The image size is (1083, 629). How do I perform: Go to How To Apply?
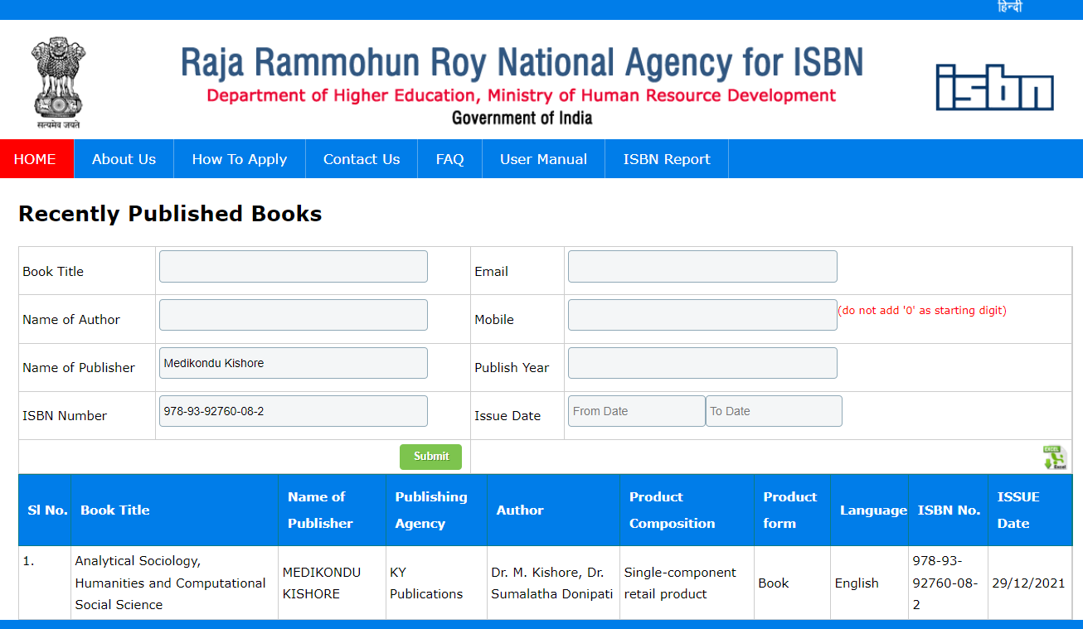(240, 159)
